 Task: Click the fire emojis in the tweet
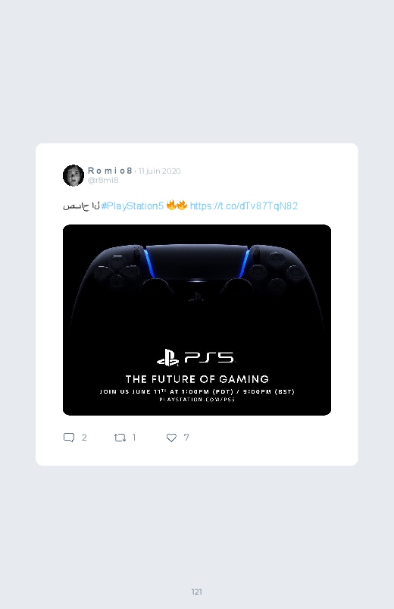[x=177, y=206]
